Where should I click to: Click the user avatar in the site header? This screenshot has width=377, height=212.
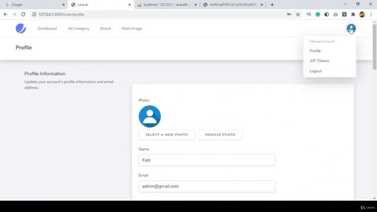click(x=351, y=28)
